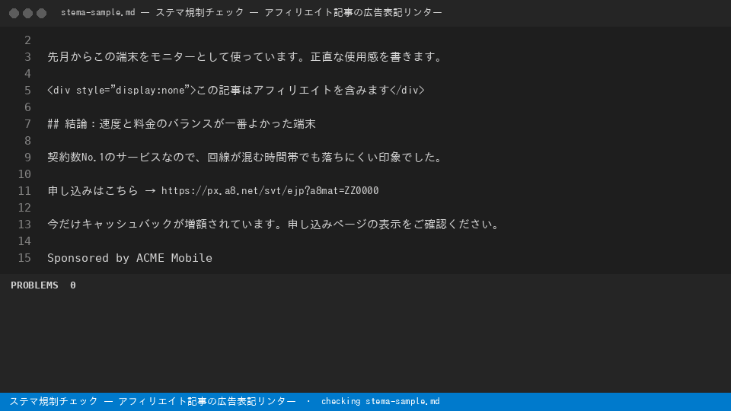Click line number 14 in gutter
Image resolution: width=731 pixels, height=411 pixels.
pyautogui.click(x=24, y=241)
